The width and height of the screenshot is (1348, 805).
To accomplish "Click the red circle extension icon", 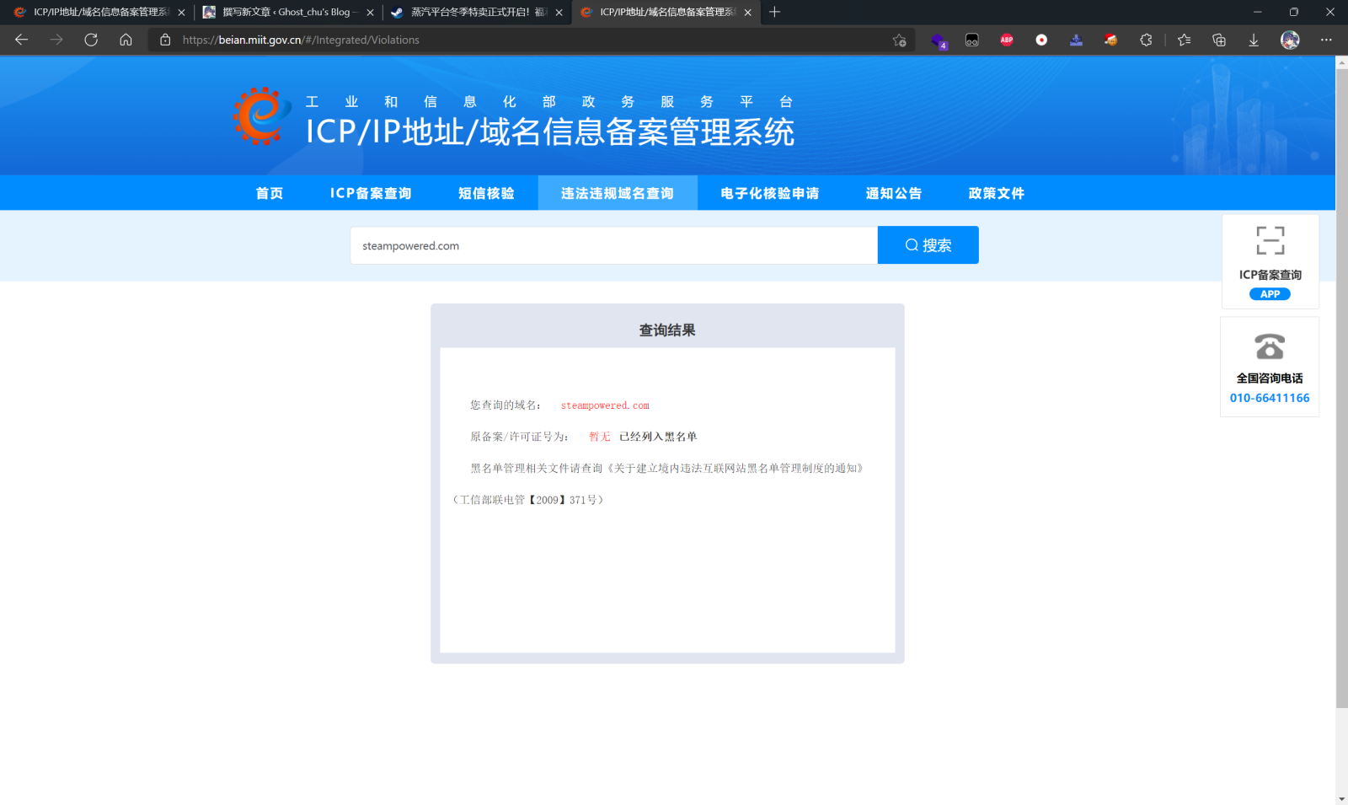I will click(1041, 40).
